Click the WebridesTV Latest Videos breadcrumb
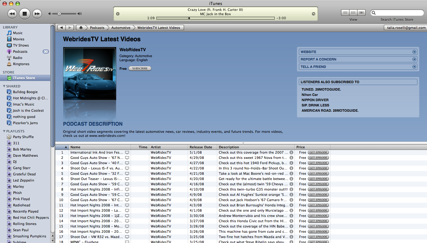The image size is (427, 243). (x=159, y=28)
